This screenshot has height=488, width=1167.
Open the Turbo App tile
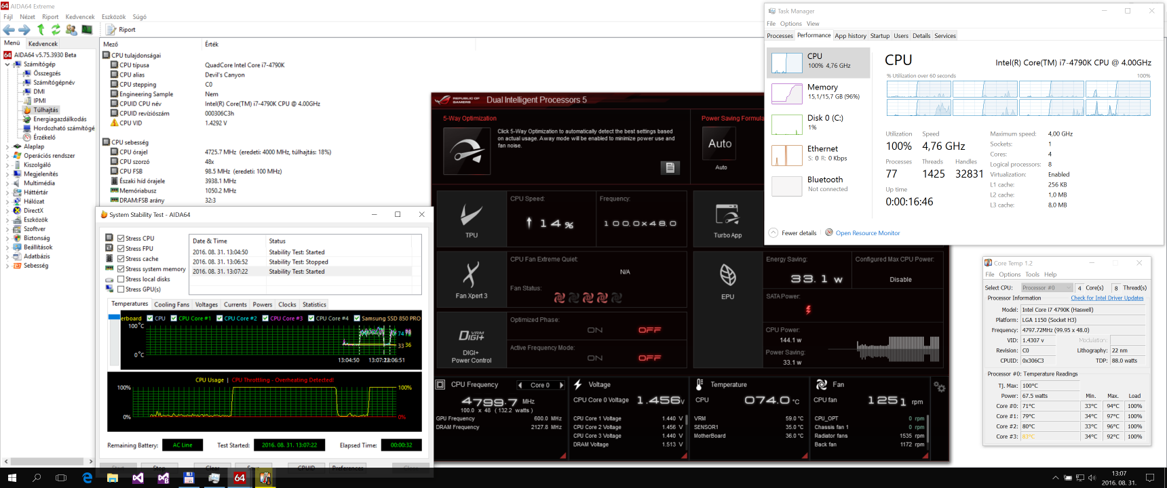[727, 218]
